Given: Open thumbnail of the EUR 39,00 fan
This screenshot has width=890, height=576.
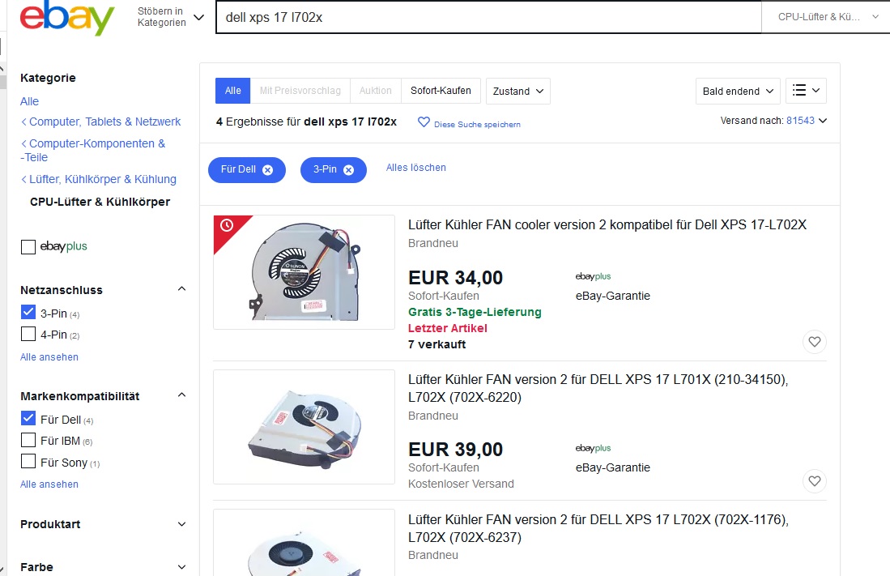Looking at the screenshot, I should (x=304, y=427).
